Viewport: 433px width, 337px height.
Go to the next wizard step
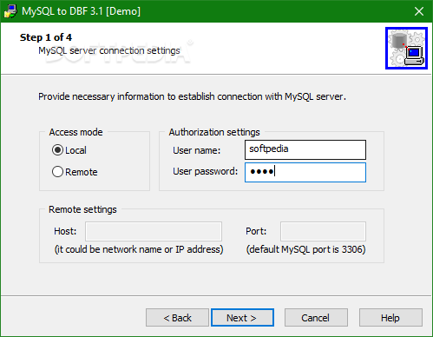[242, 318]
